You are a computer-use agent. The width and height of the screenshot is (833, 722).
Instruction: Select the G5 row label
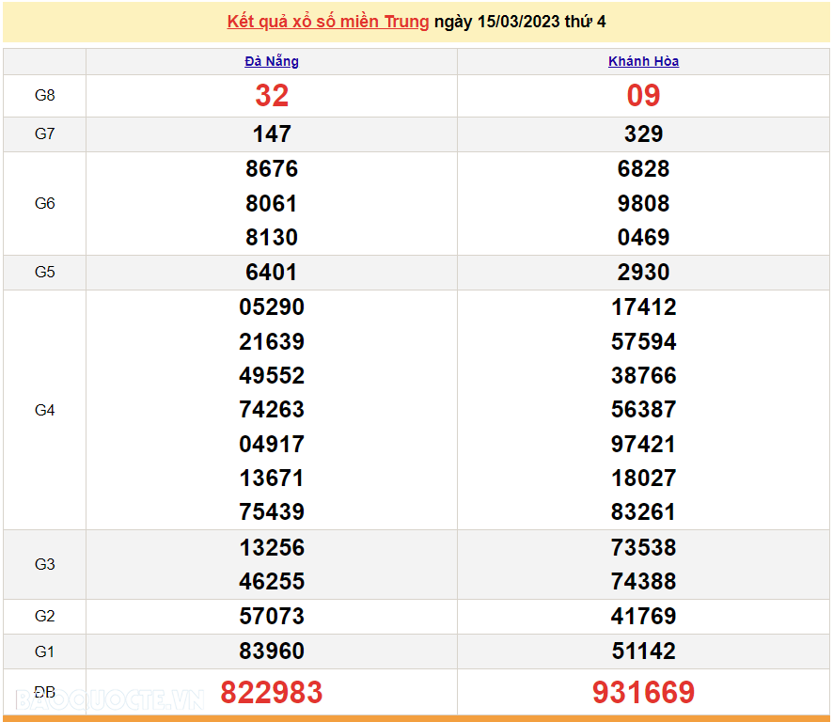[x=45, y=272]
